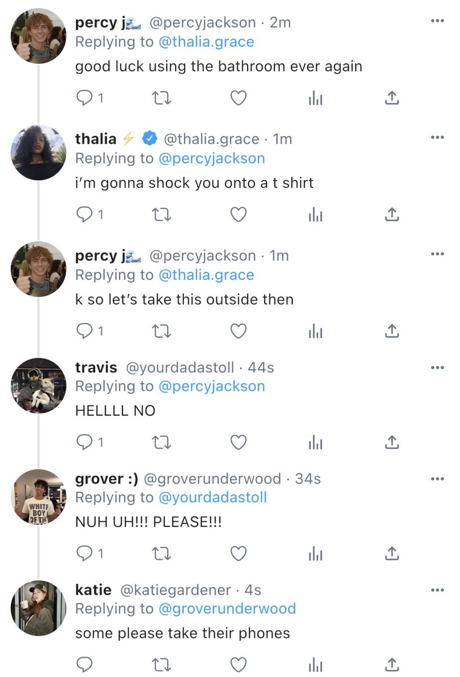460x677 pixels.
Task: Open more options on katie's tweet
Action: (437, 590)
